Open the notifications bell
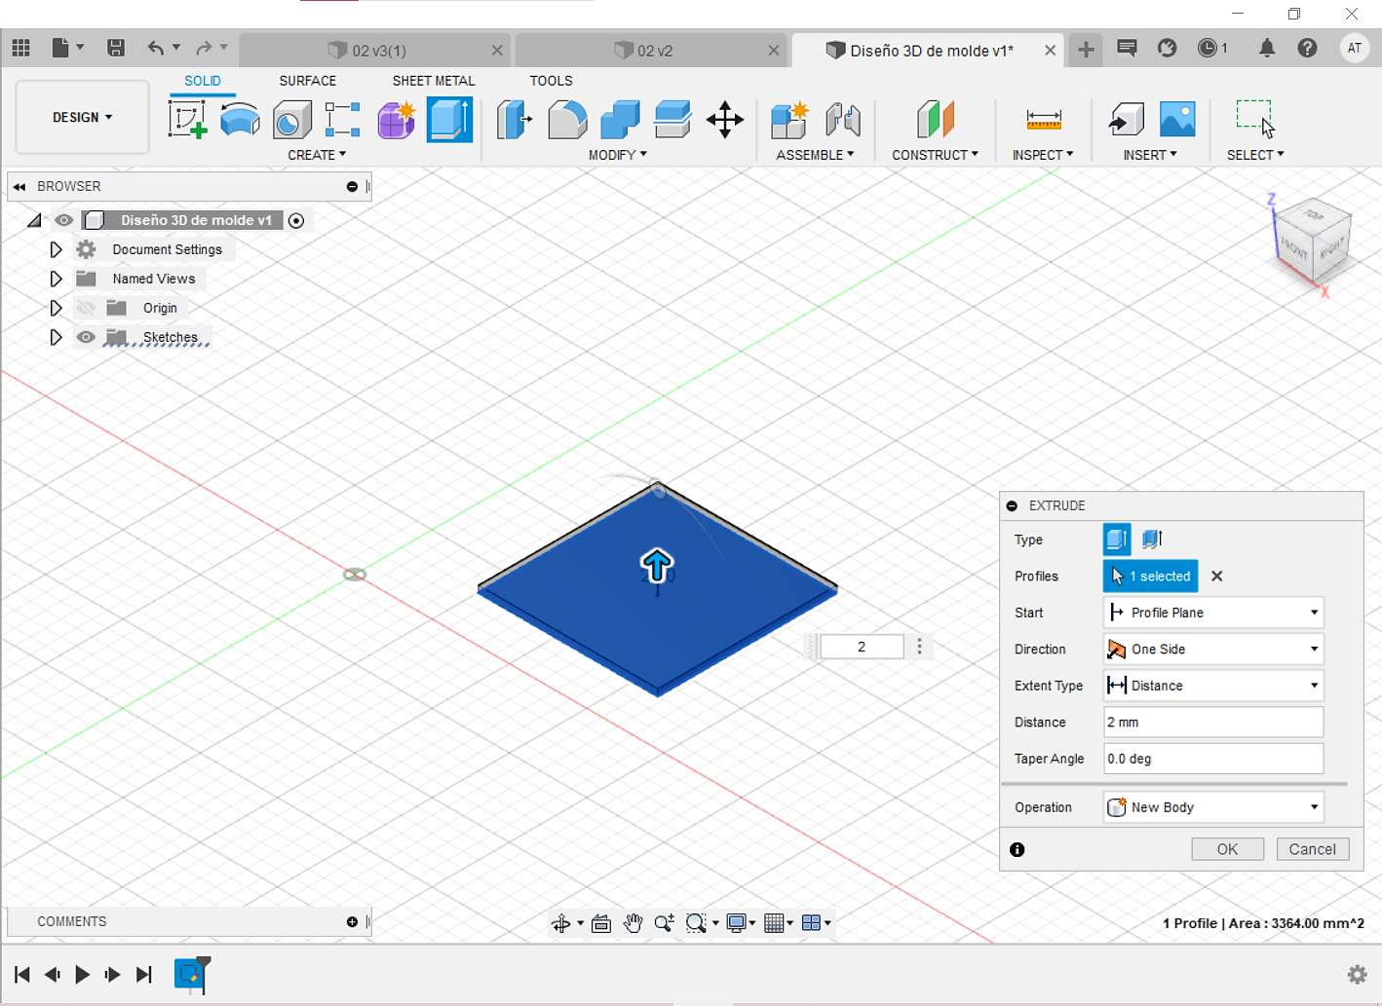 click(1266, 48)
